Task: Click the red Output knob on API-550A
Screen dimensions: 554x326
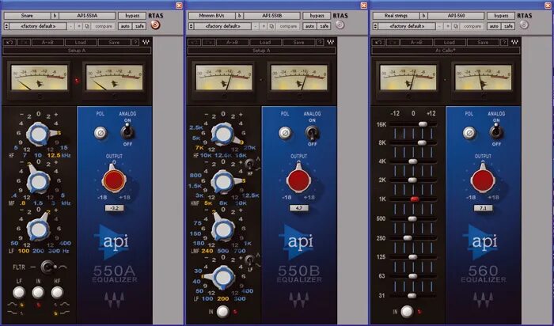Action: (114, 180)
